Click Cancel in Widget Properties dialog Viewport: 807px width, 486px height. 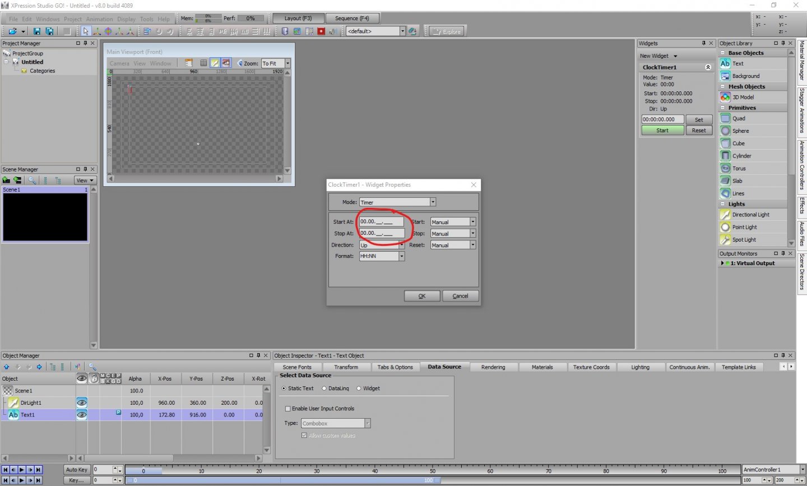(460, 296)
